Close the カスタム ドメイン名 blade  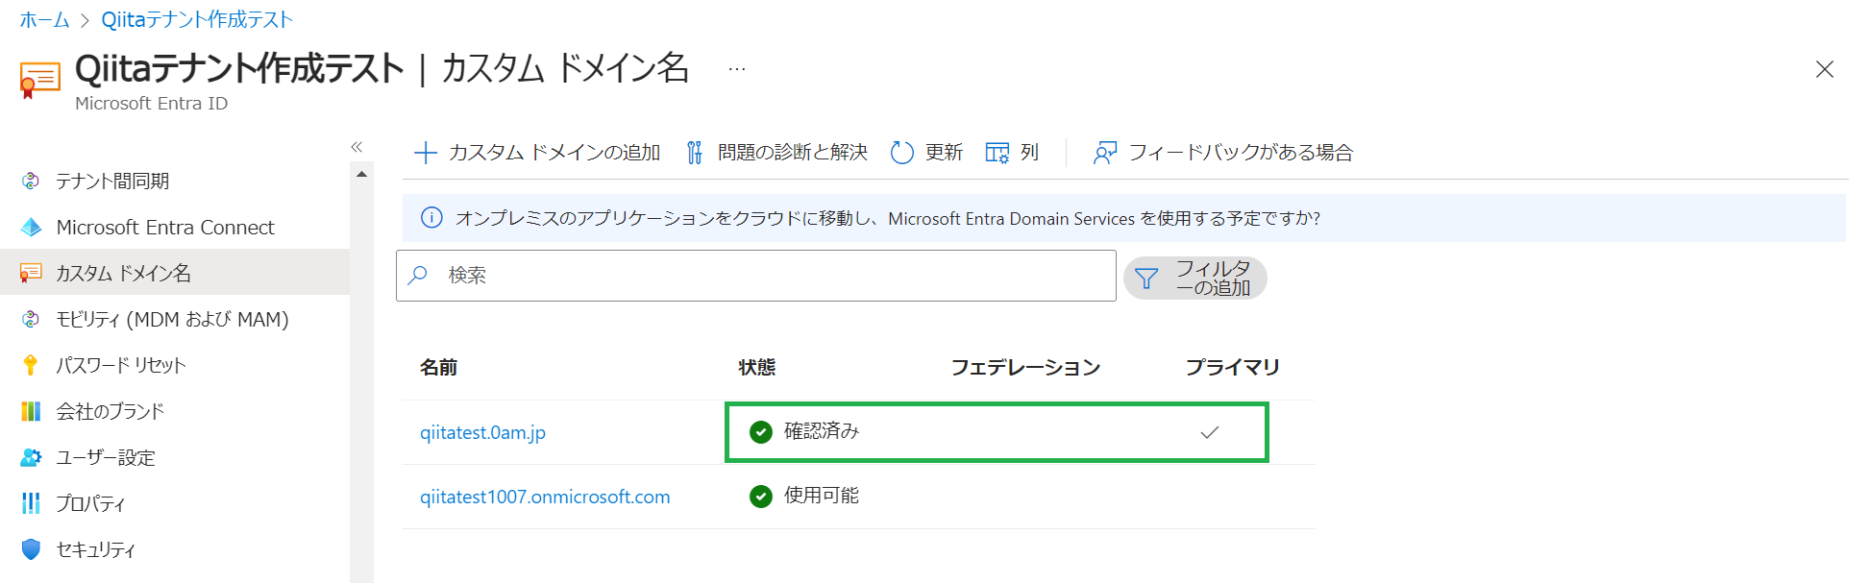pos(1824,69)
